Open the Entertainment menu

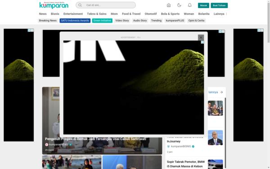[x=73, y=14]
